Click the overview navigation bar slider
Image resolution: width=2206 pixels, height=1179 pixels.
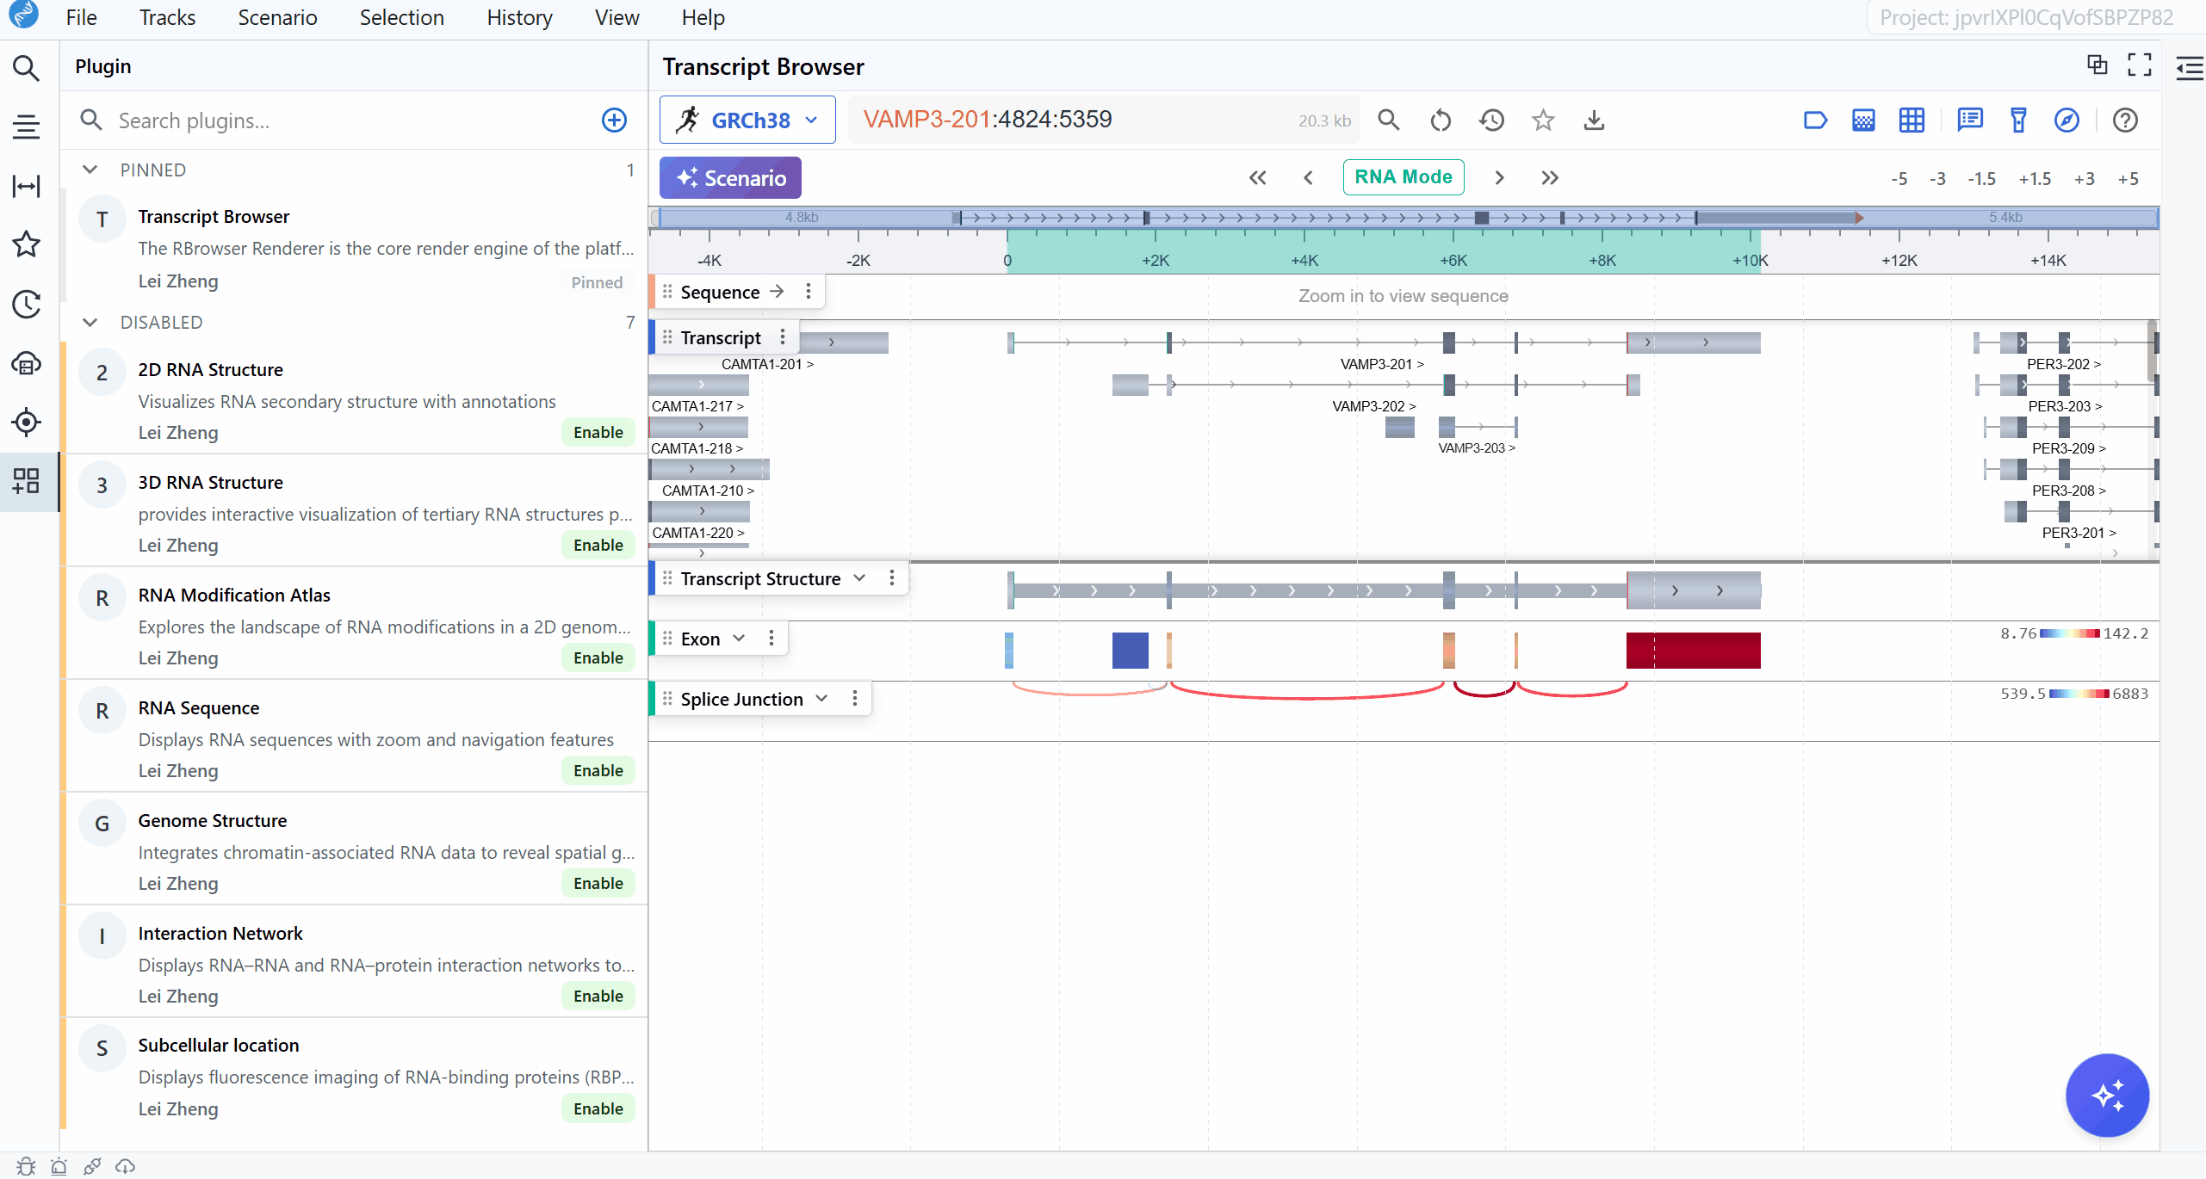(1404, 218)
